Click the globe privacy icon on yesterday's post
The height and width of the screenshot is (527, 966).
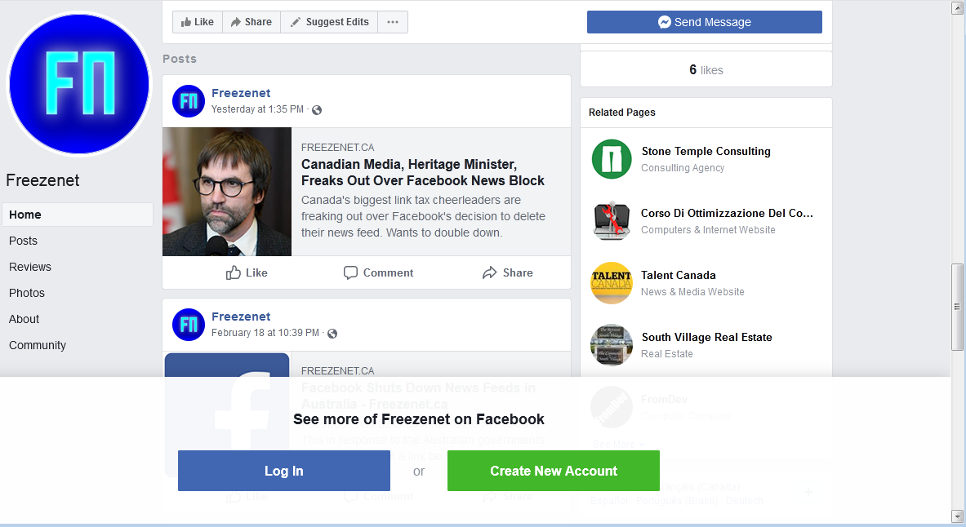pos(317,110)
